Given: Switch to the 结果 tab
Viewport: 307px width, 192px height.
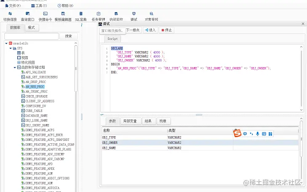Looking at the screenshot, I should click(148, 121).
